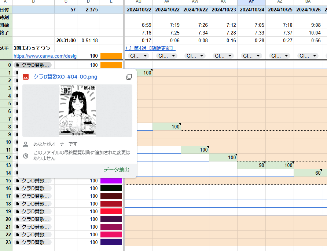Viewport: 327px width, 251px height.
Task: Open the クラD賛歌XO-#04-00.png file link
Action: pyautogui.click(x=65, y=77)
